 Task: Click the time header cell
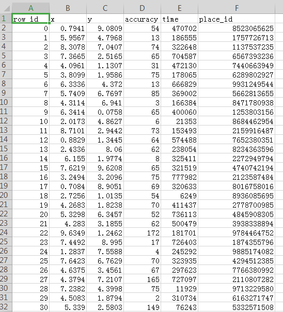point(179,19)
